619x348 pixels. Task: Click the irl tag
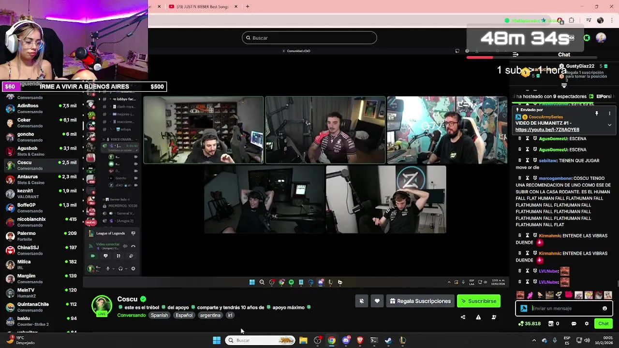tap(230, 315)
